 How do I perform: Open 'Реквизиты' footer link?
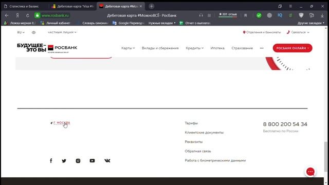pyautogui.click(x=194, y=142)
